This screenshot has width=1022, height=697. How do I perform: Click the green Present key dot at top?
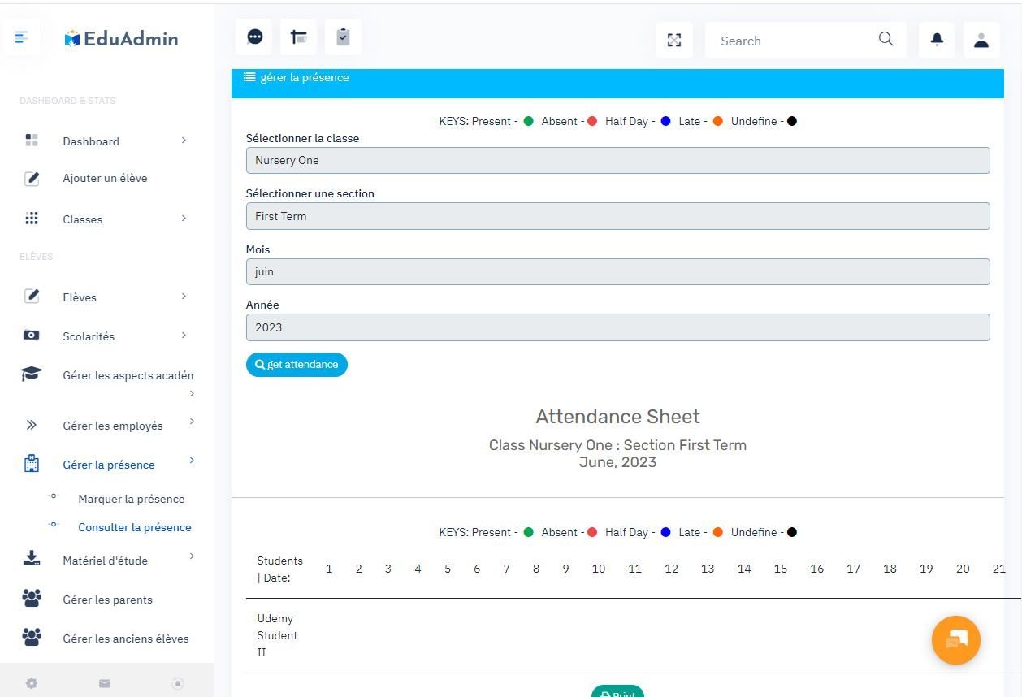point(528,122)
